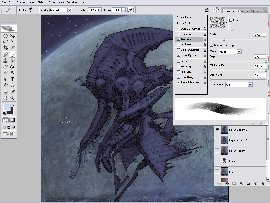Swap foreground and background colors
Image resolution: width=270 pixels, height=203 pixels.
click(13, 105)
